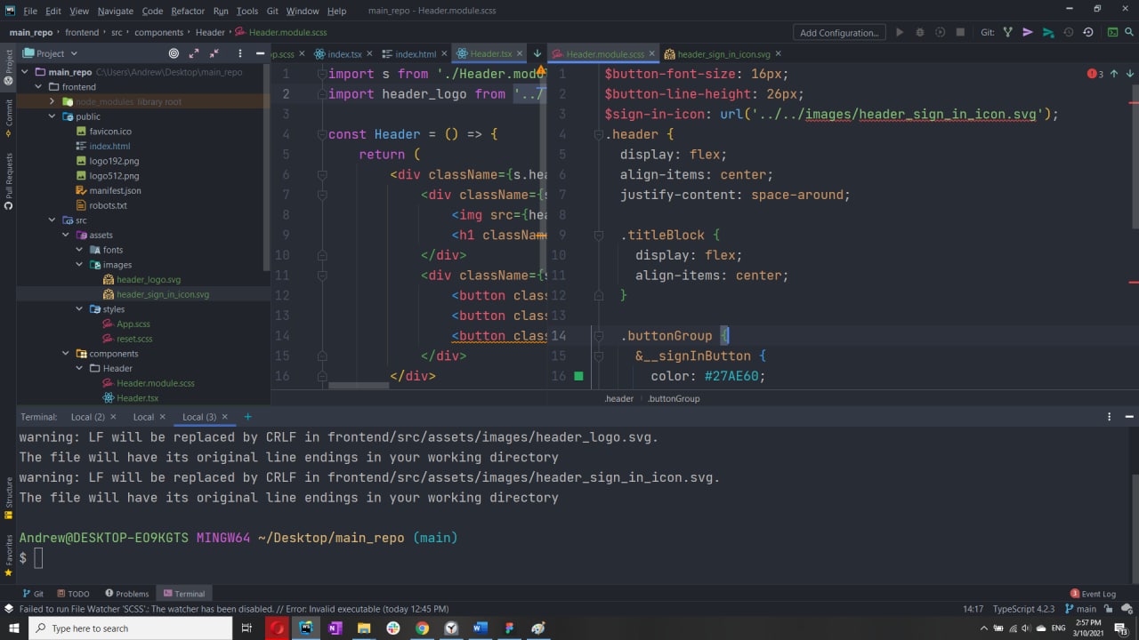Click the teal Git push arrow icon
Screen dimensions: 1139x640
click(1048, 33)
